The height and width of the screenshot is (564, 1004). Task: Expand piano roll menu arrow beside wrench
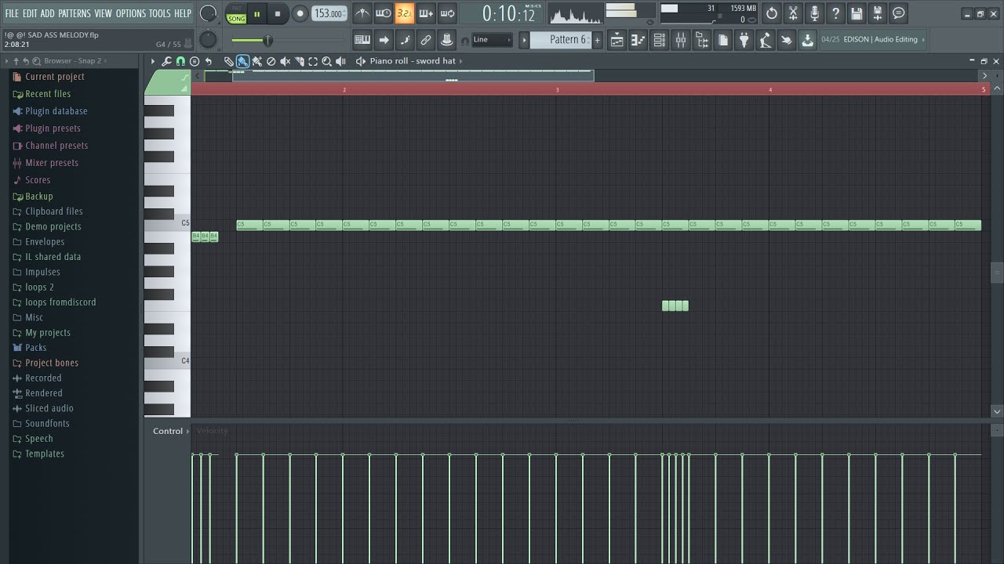click(153, 61)
